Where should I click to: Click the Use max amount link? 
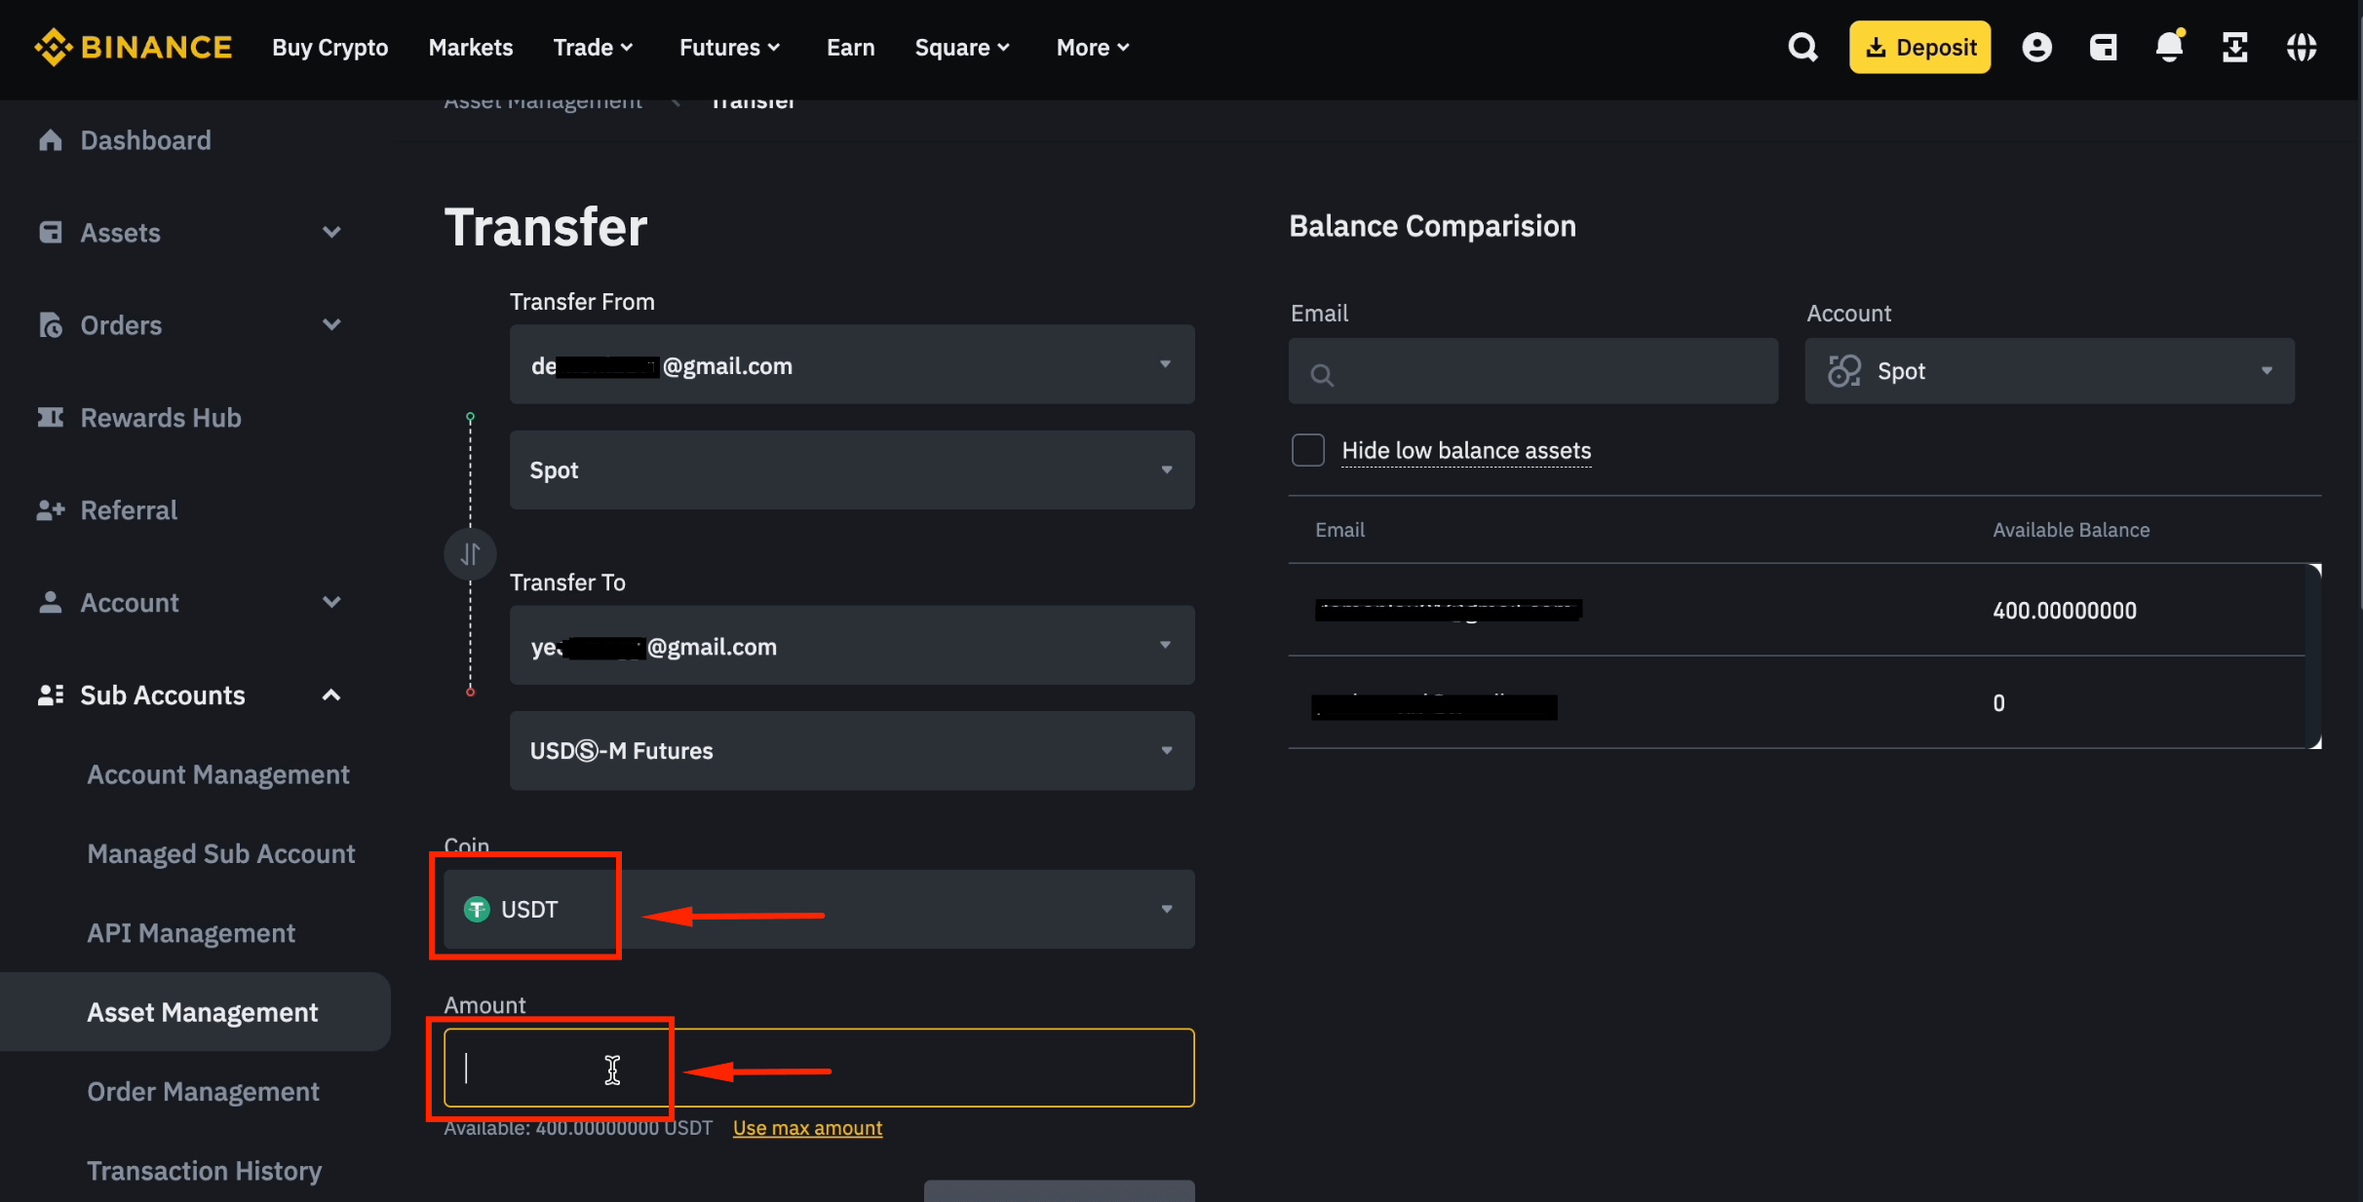click(807, 1127)
